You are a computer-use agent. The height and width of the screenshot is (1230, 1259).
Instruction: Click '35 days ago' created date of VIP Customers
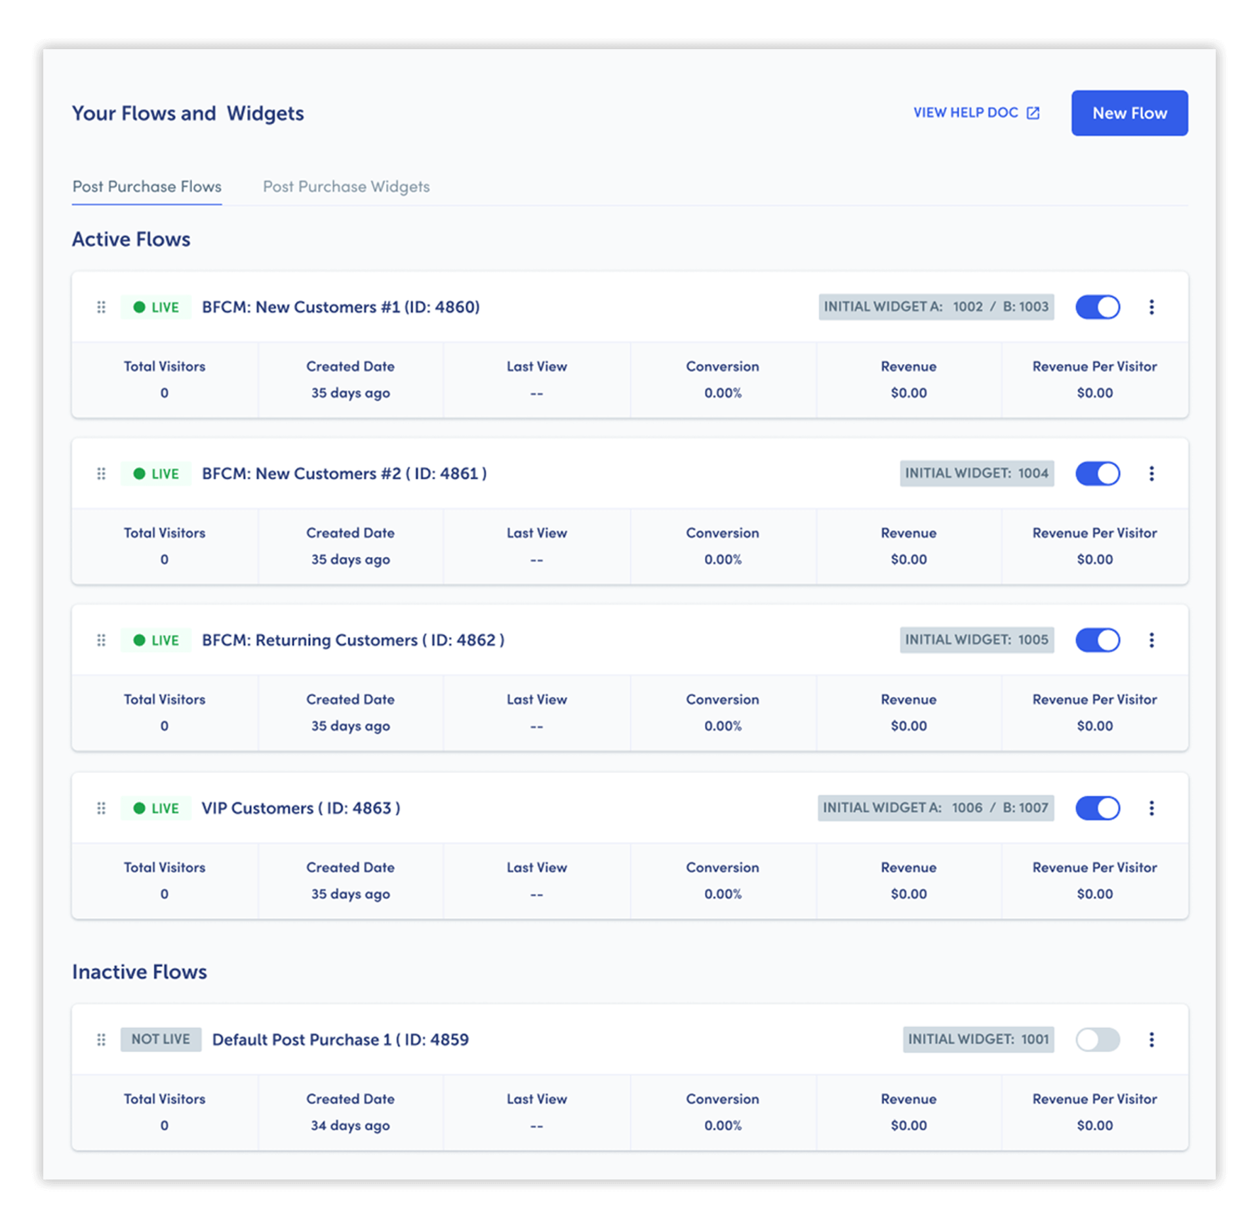tap(350, 894)
